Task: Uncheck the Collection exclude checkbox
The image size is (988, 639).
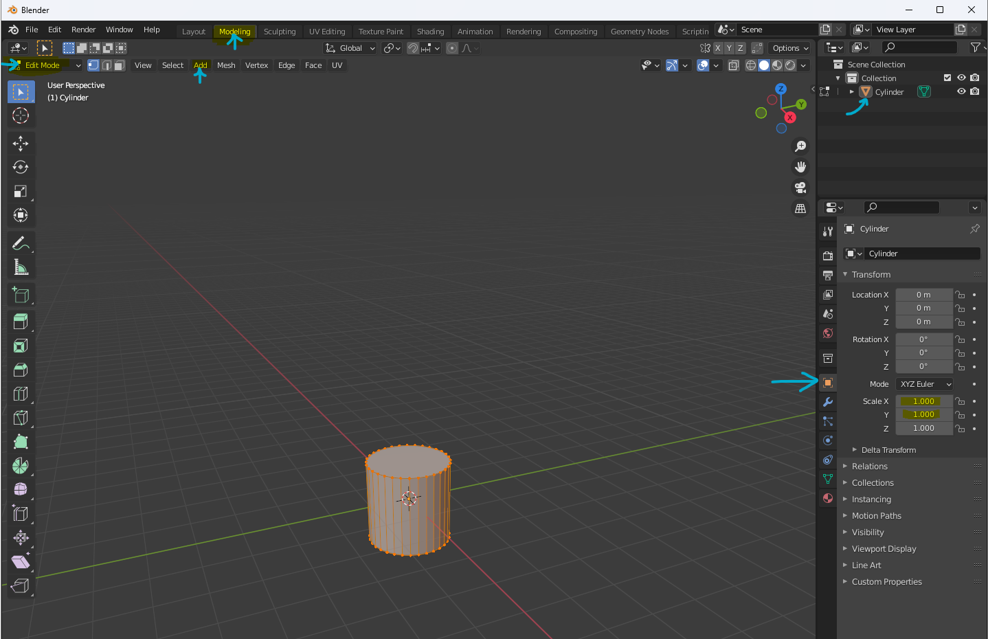Action: point(947,78)
